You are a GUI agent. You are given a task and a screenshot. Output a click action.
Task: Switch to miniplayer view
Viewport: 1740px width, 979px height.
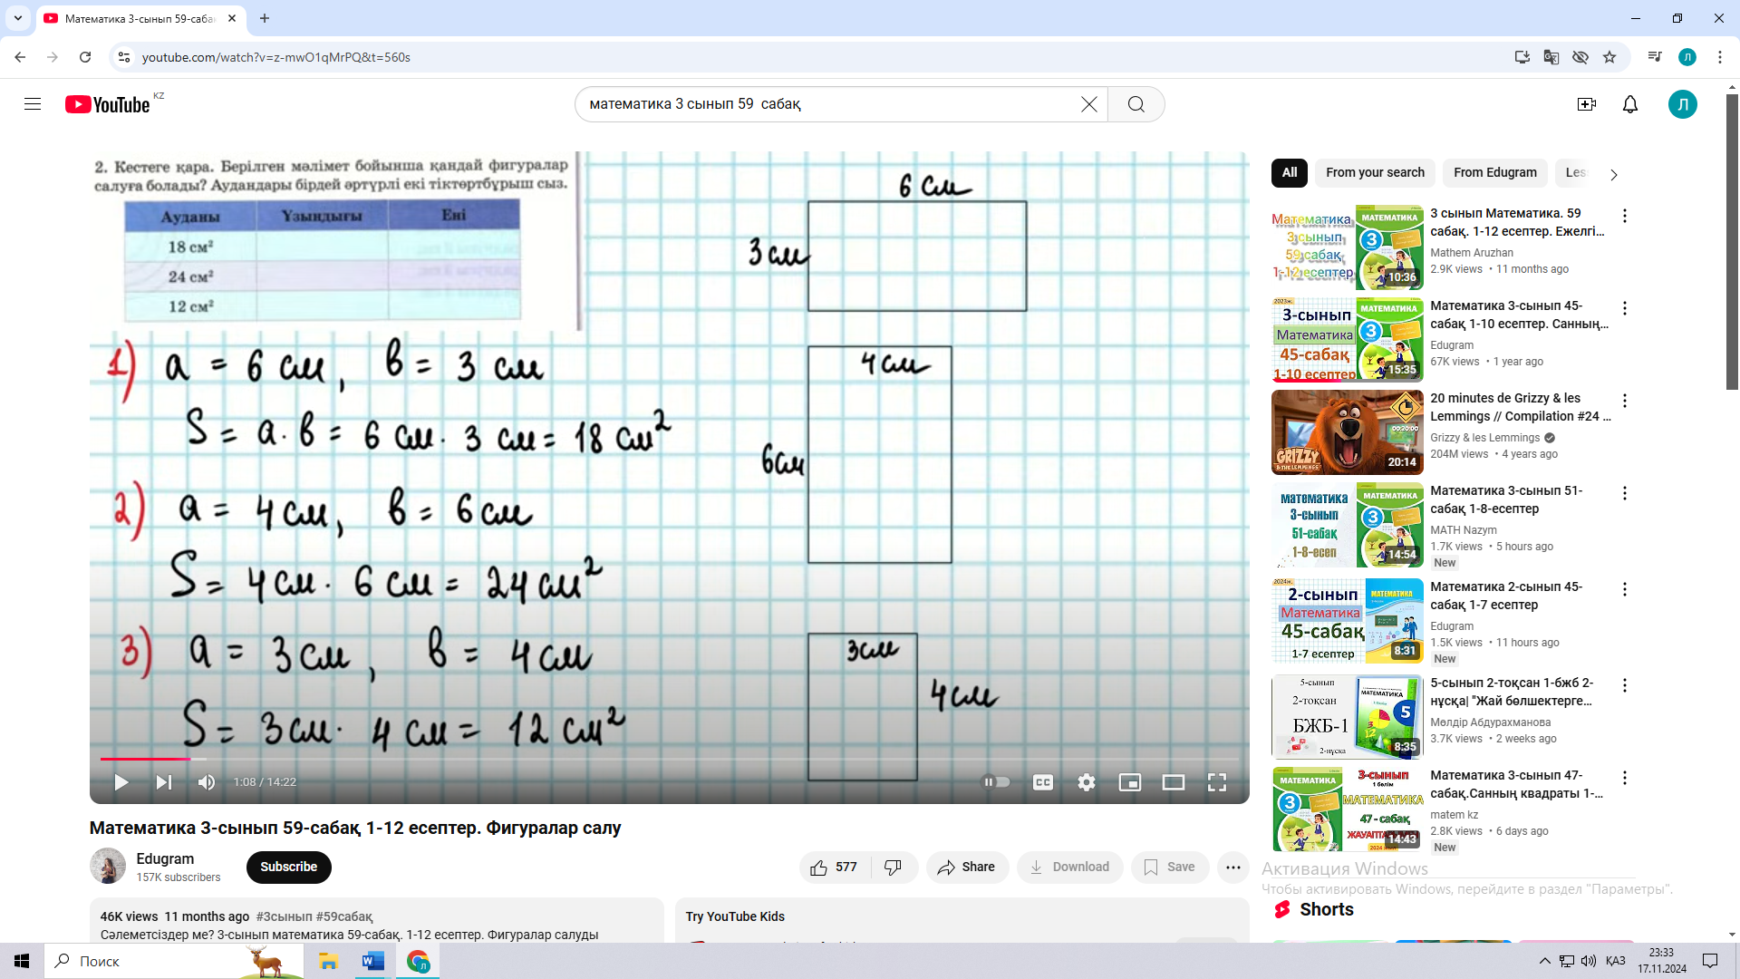pyautogui.click(x=1129, y=782)
